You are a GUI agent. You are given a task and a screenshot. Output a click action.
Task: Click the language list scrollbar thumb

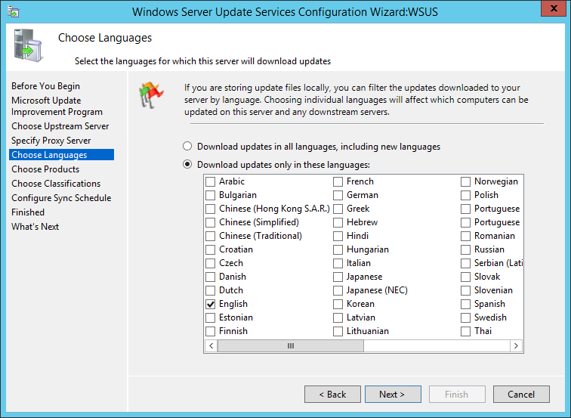coord(291,346)
